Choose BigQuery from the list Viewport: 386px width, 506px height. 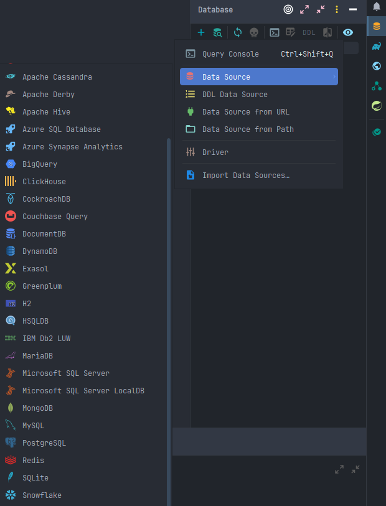pyautogui.click(x=85, y=164)
